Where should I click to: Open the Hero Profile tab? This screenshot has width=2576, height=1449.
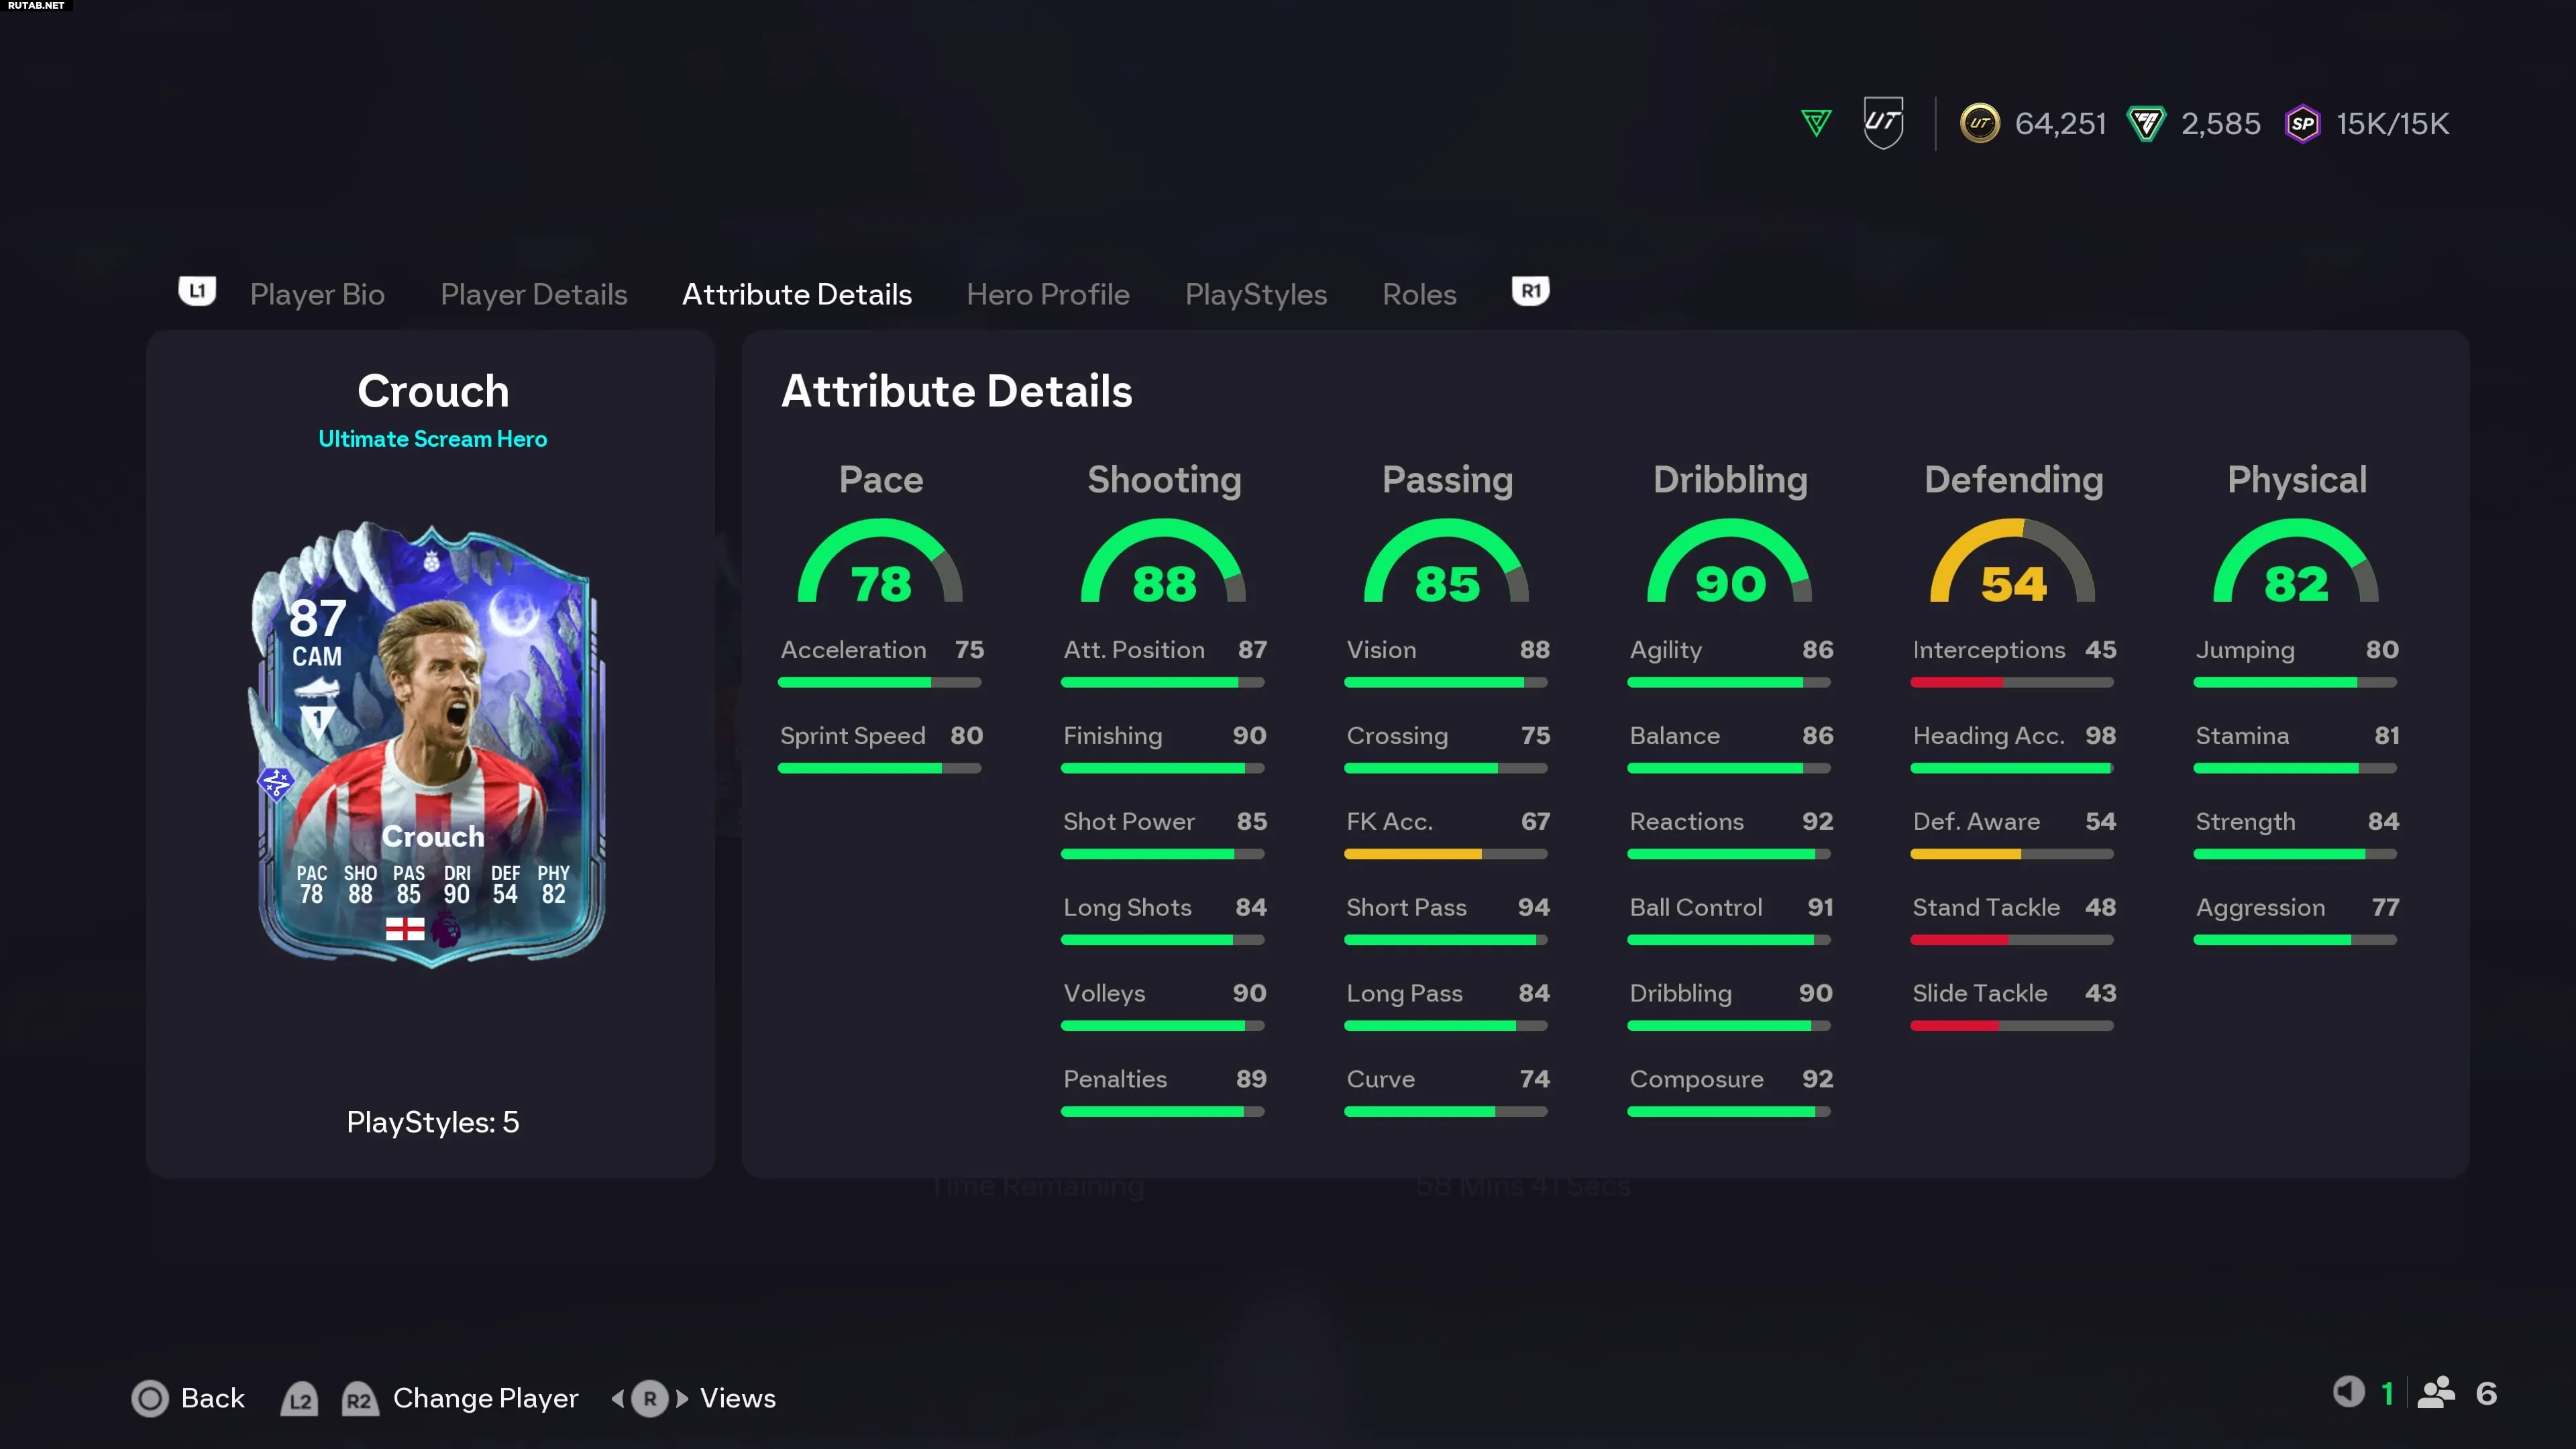point(1047,294)
